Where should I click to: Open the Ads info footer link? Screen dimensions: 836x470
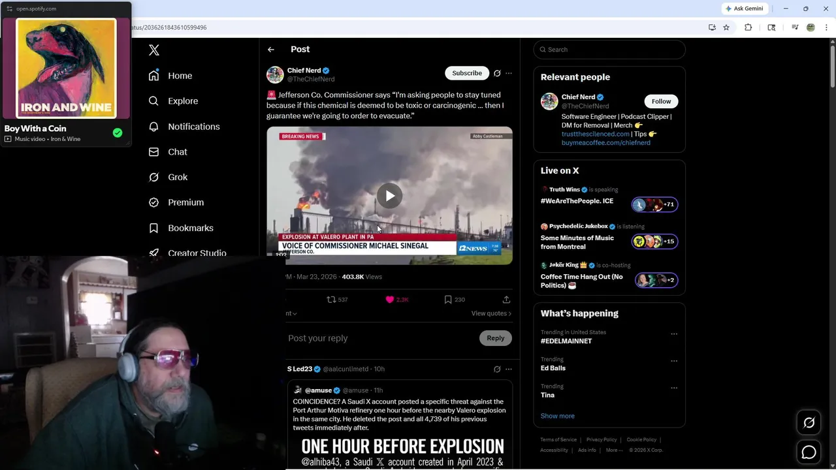pyautogui.click(x=587, y=450)
